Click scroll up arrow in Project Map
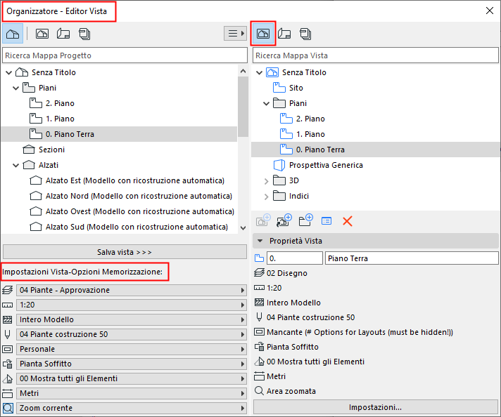Image resolution: width=501 pixels, height=417 pixels. click(x=243, y=71)
